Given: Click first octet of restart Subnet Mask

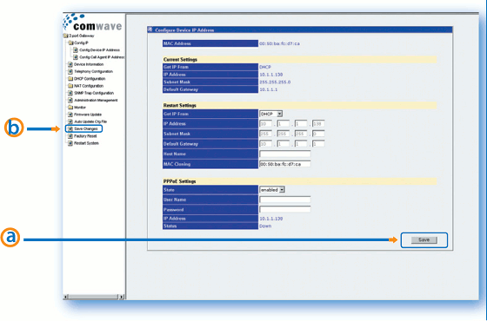Looking at the screenshot, I should [265, 134].
